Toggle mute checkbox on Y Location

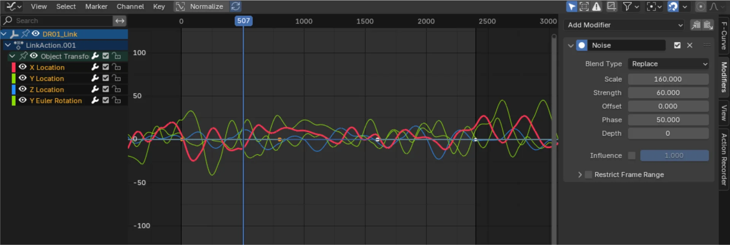(x=106, y=78)
